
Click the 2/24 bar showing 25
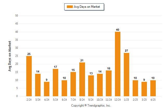click(x=29, y=76)
